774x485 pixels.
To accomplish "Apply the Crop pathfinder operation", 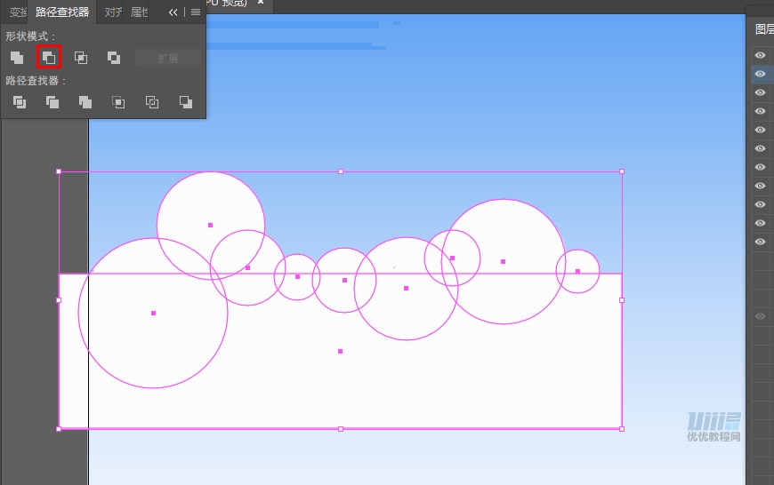I will coord(118,102).
